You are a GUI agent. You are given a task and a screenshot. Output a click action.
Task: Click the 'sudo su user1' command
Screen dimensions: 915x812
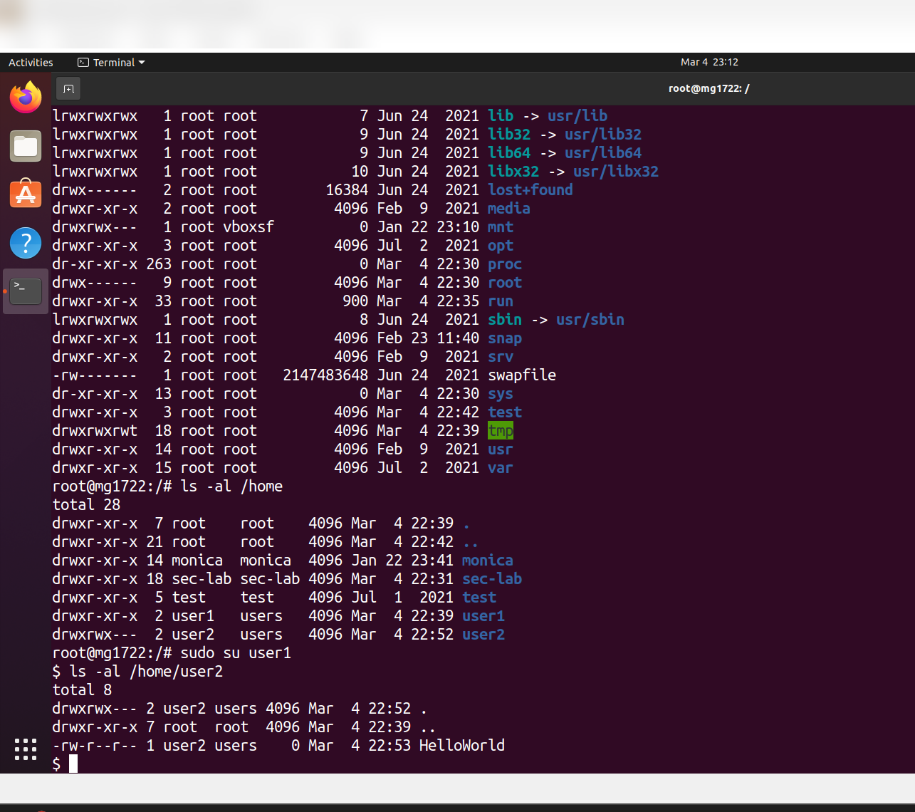(236, 653)
